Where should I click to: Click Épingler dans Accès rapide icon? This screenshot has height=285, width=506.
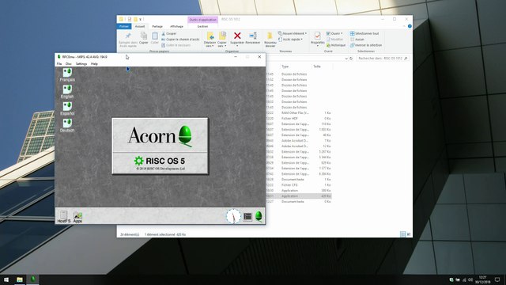click(x=128, y=40)
